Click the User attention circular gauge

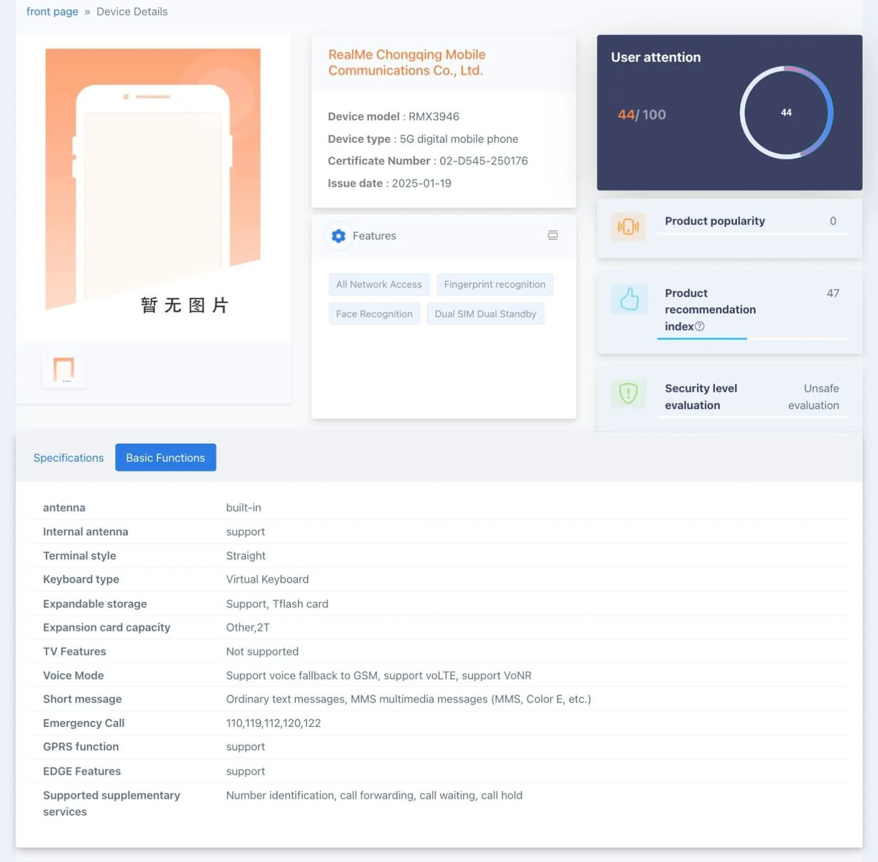[x=786, y=113]
